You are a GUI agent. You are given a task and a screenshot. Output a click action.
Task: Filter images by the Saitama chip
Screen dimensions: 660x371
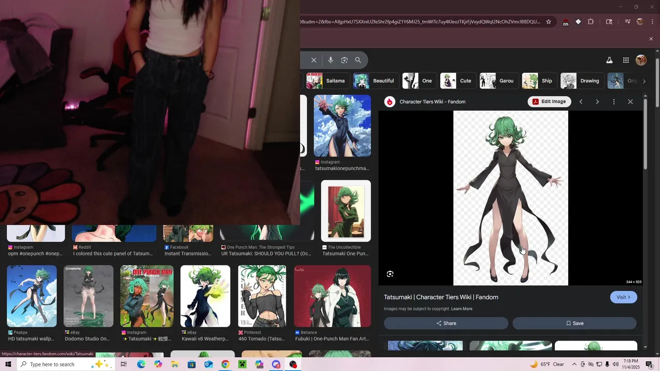(327, 81)
